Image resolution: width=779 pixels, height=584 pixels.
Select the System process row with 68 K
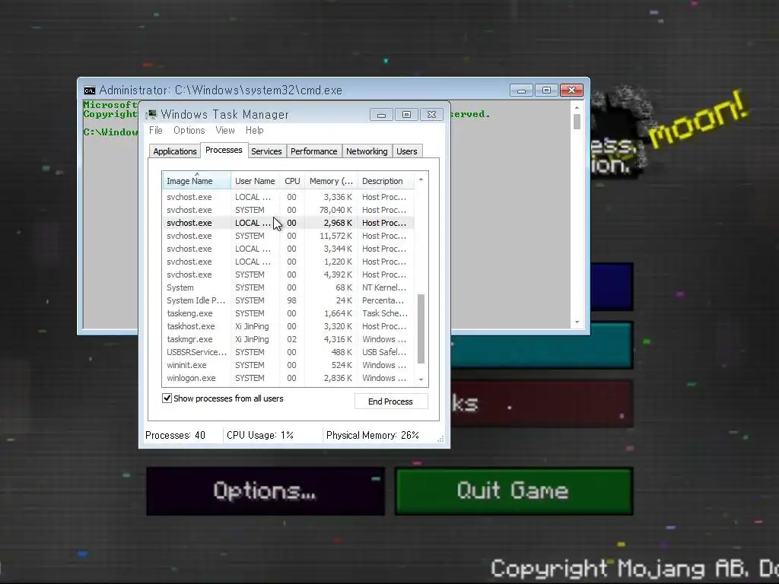point(288,287)
